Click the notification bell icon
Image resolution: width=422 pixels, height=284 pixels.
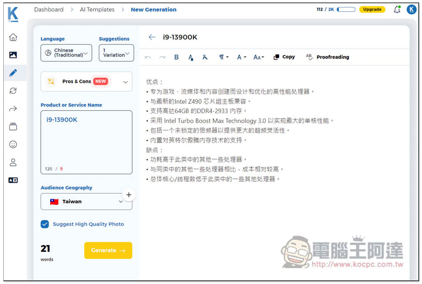tap(397, 10)
